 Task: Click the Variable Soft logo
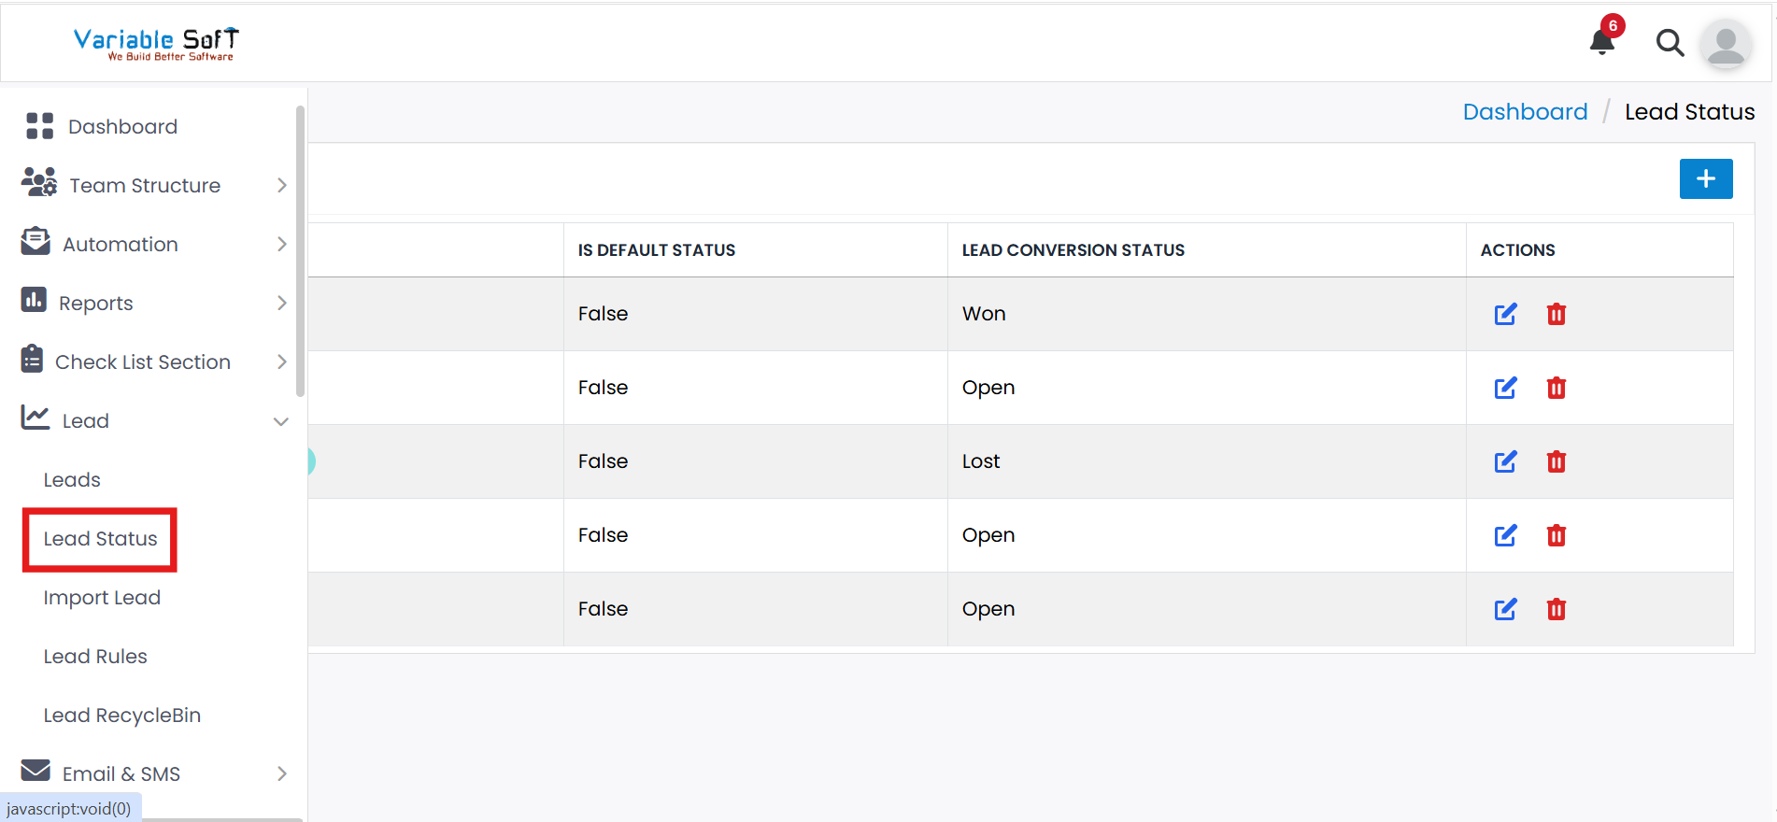coord(156,43)
